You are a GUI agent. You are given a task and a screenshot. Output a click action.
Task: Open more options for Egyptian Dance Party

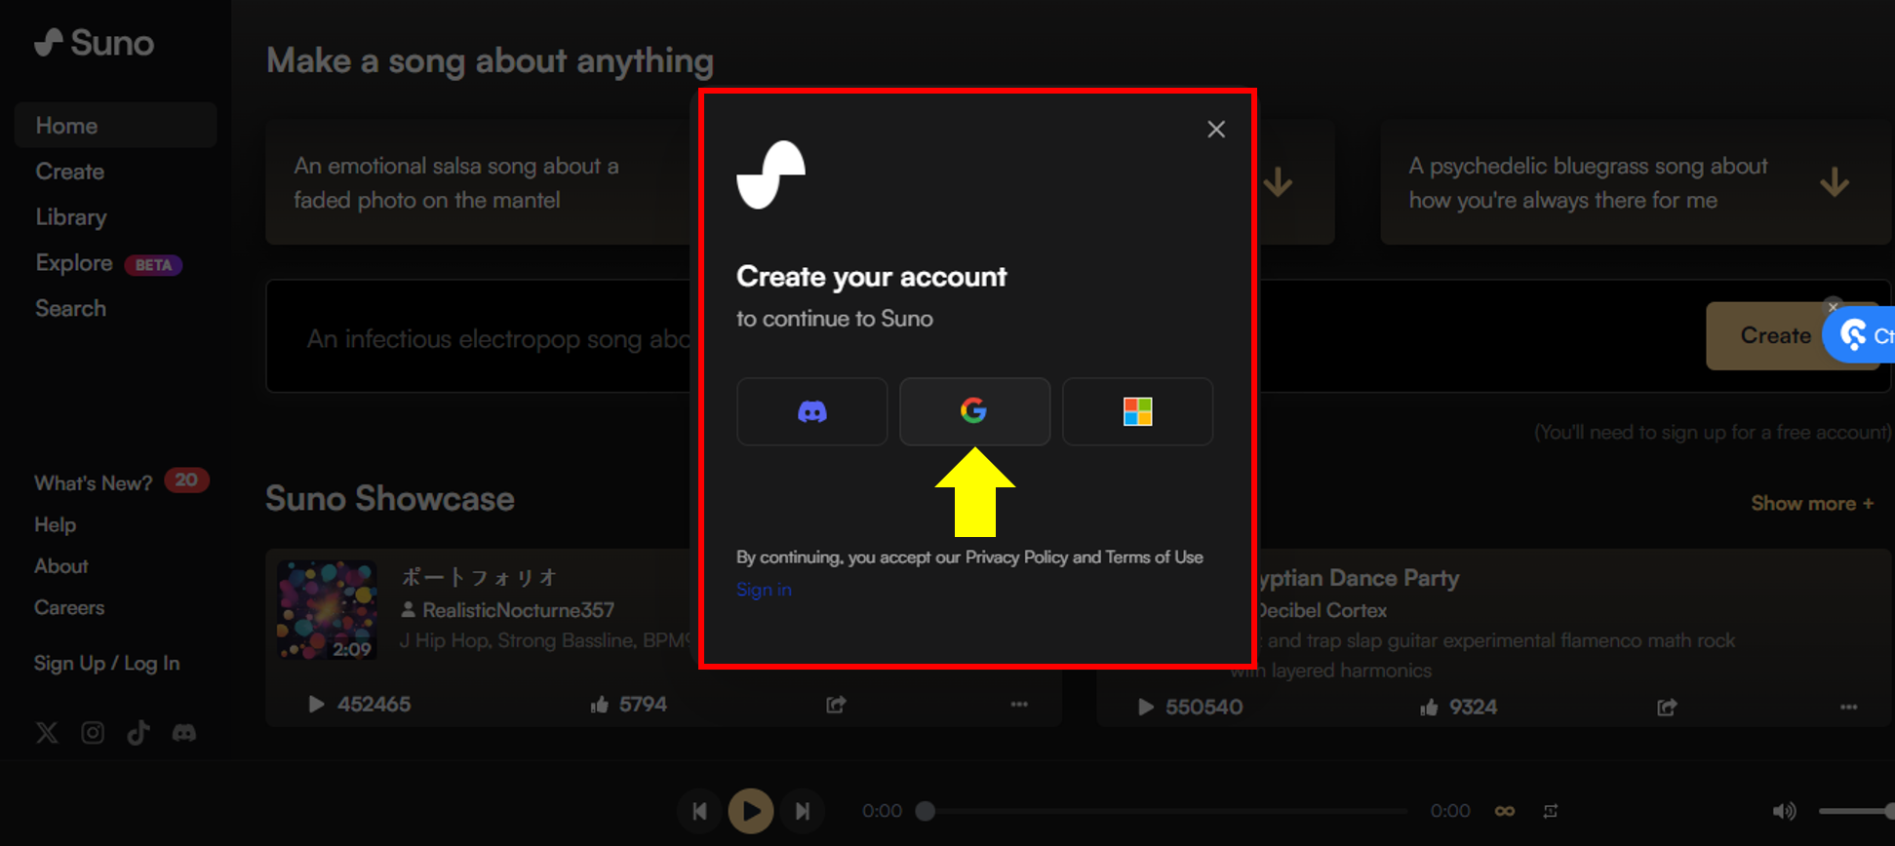tap(1849, 707)
